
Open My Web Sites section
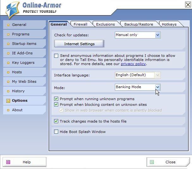click(x=24, y=81)
